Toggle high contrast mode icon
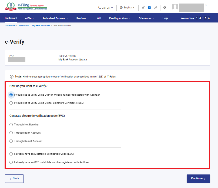218x188 pixels. tap(165, 8)
